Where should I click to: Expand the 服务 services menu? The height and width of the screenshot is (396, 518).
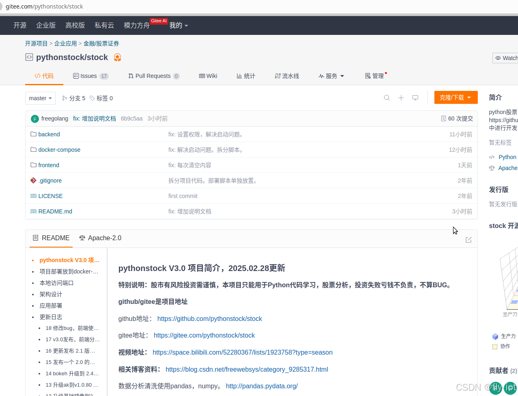(x=331, y=76)
